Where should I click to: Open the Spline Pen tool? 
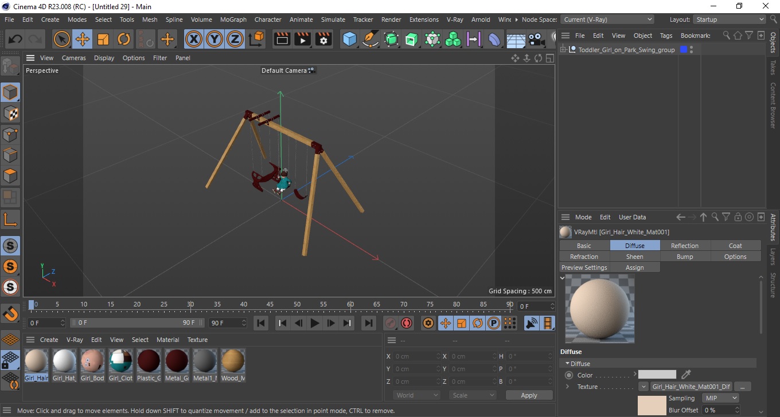coord(370,39)
